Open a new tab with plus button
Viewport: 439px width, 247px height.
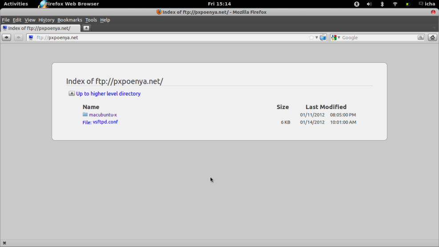86,28
